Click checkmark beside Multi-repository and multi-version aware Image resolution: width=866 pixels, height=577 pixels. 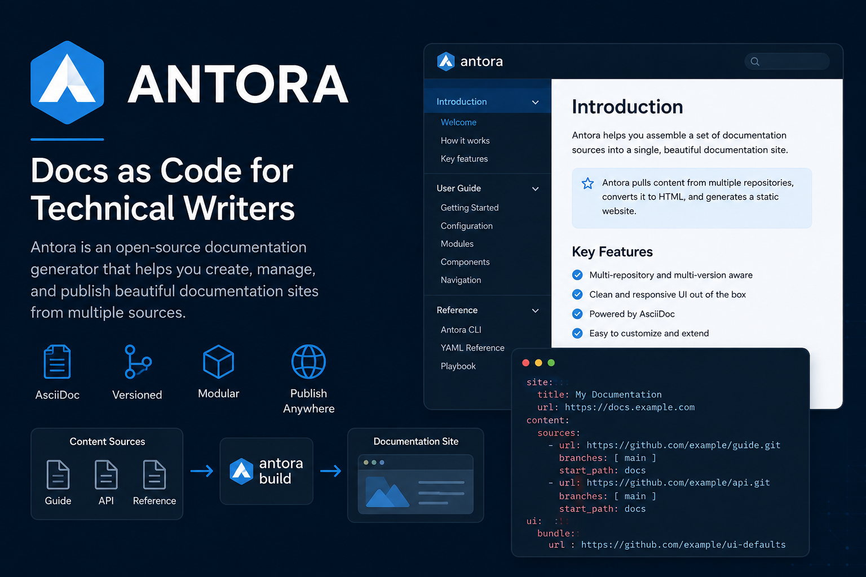[x=577, y=275]
